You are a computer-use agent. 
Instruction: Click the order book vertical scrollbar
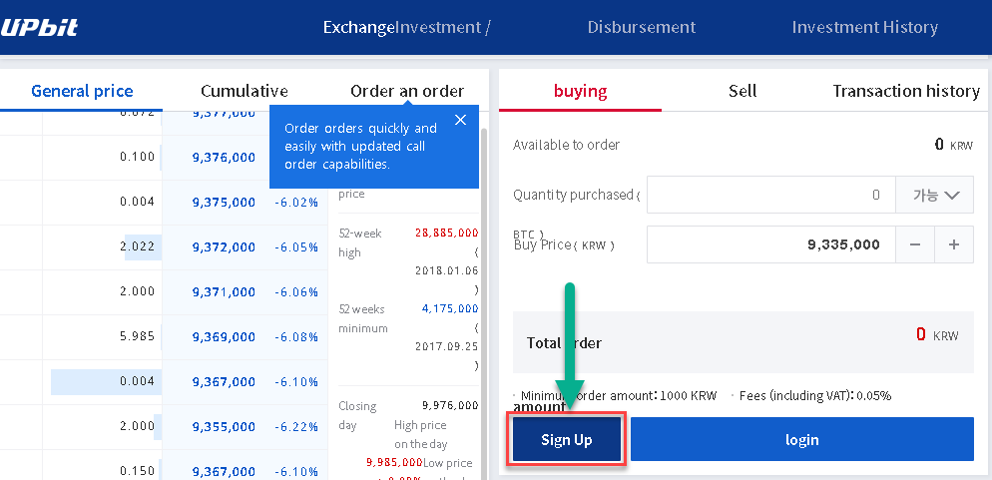[484, 297]
